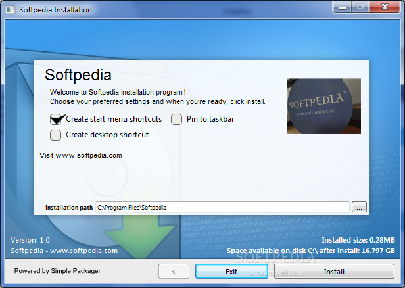Click the Softpedia Installation title bar icon
The width and height of the screenshot is (405, 288).
click(x=11, y=10)
